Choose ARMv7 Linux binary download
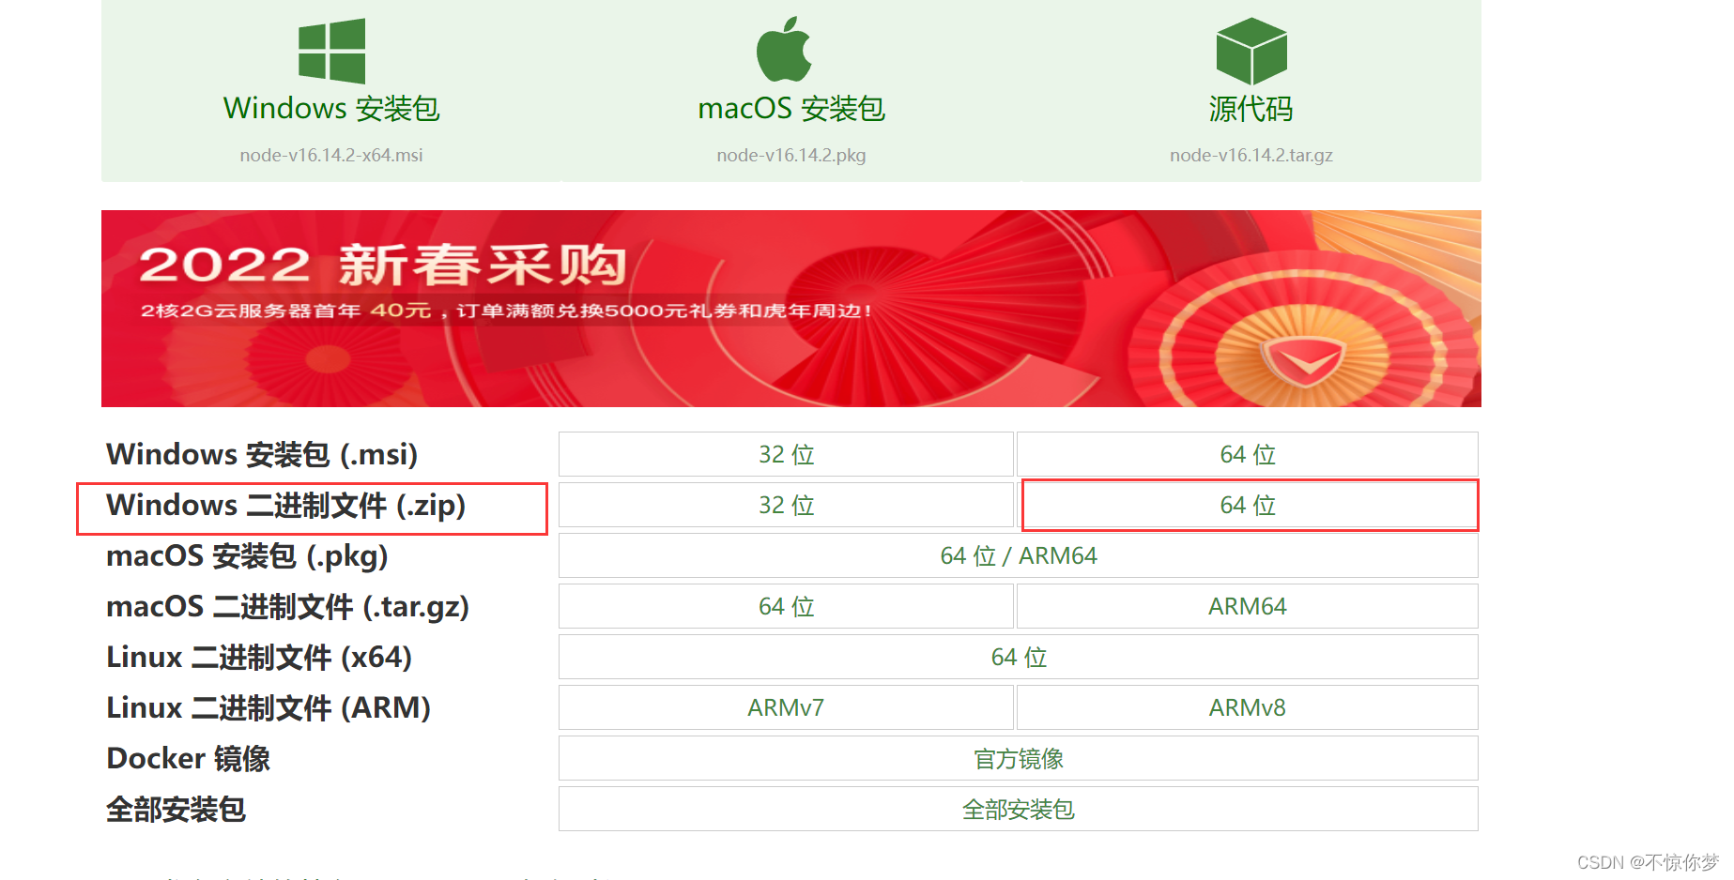 (x=786, y=707)
